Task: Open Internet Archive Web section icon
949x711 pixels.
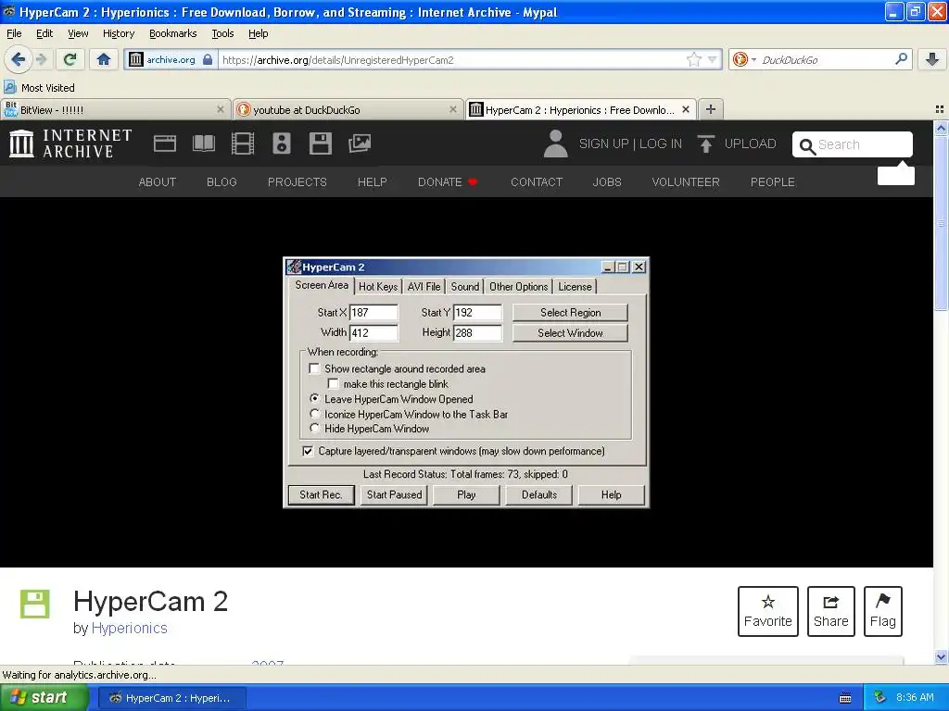Action: tap(165, 143)
